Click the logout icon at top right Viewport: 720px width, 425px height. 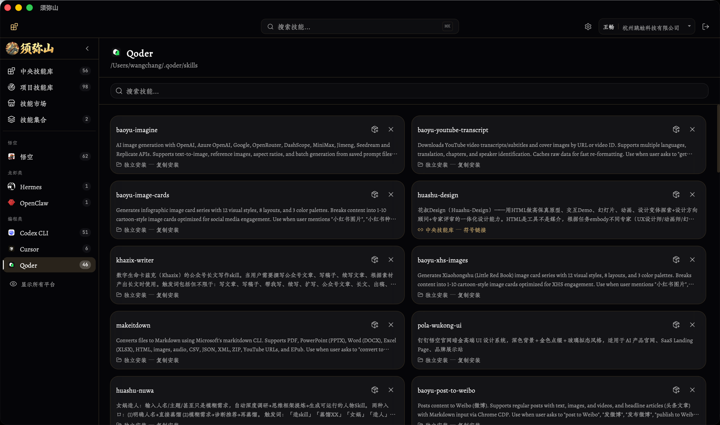pos(706,27)
